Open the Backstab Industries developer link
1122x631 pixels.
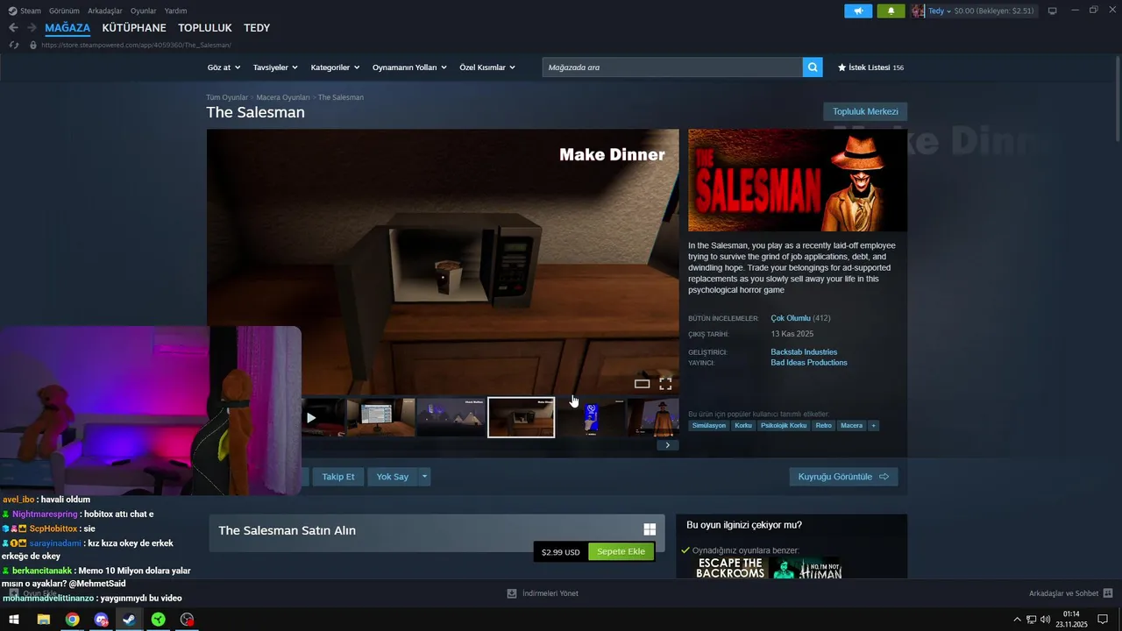(804, 352)
